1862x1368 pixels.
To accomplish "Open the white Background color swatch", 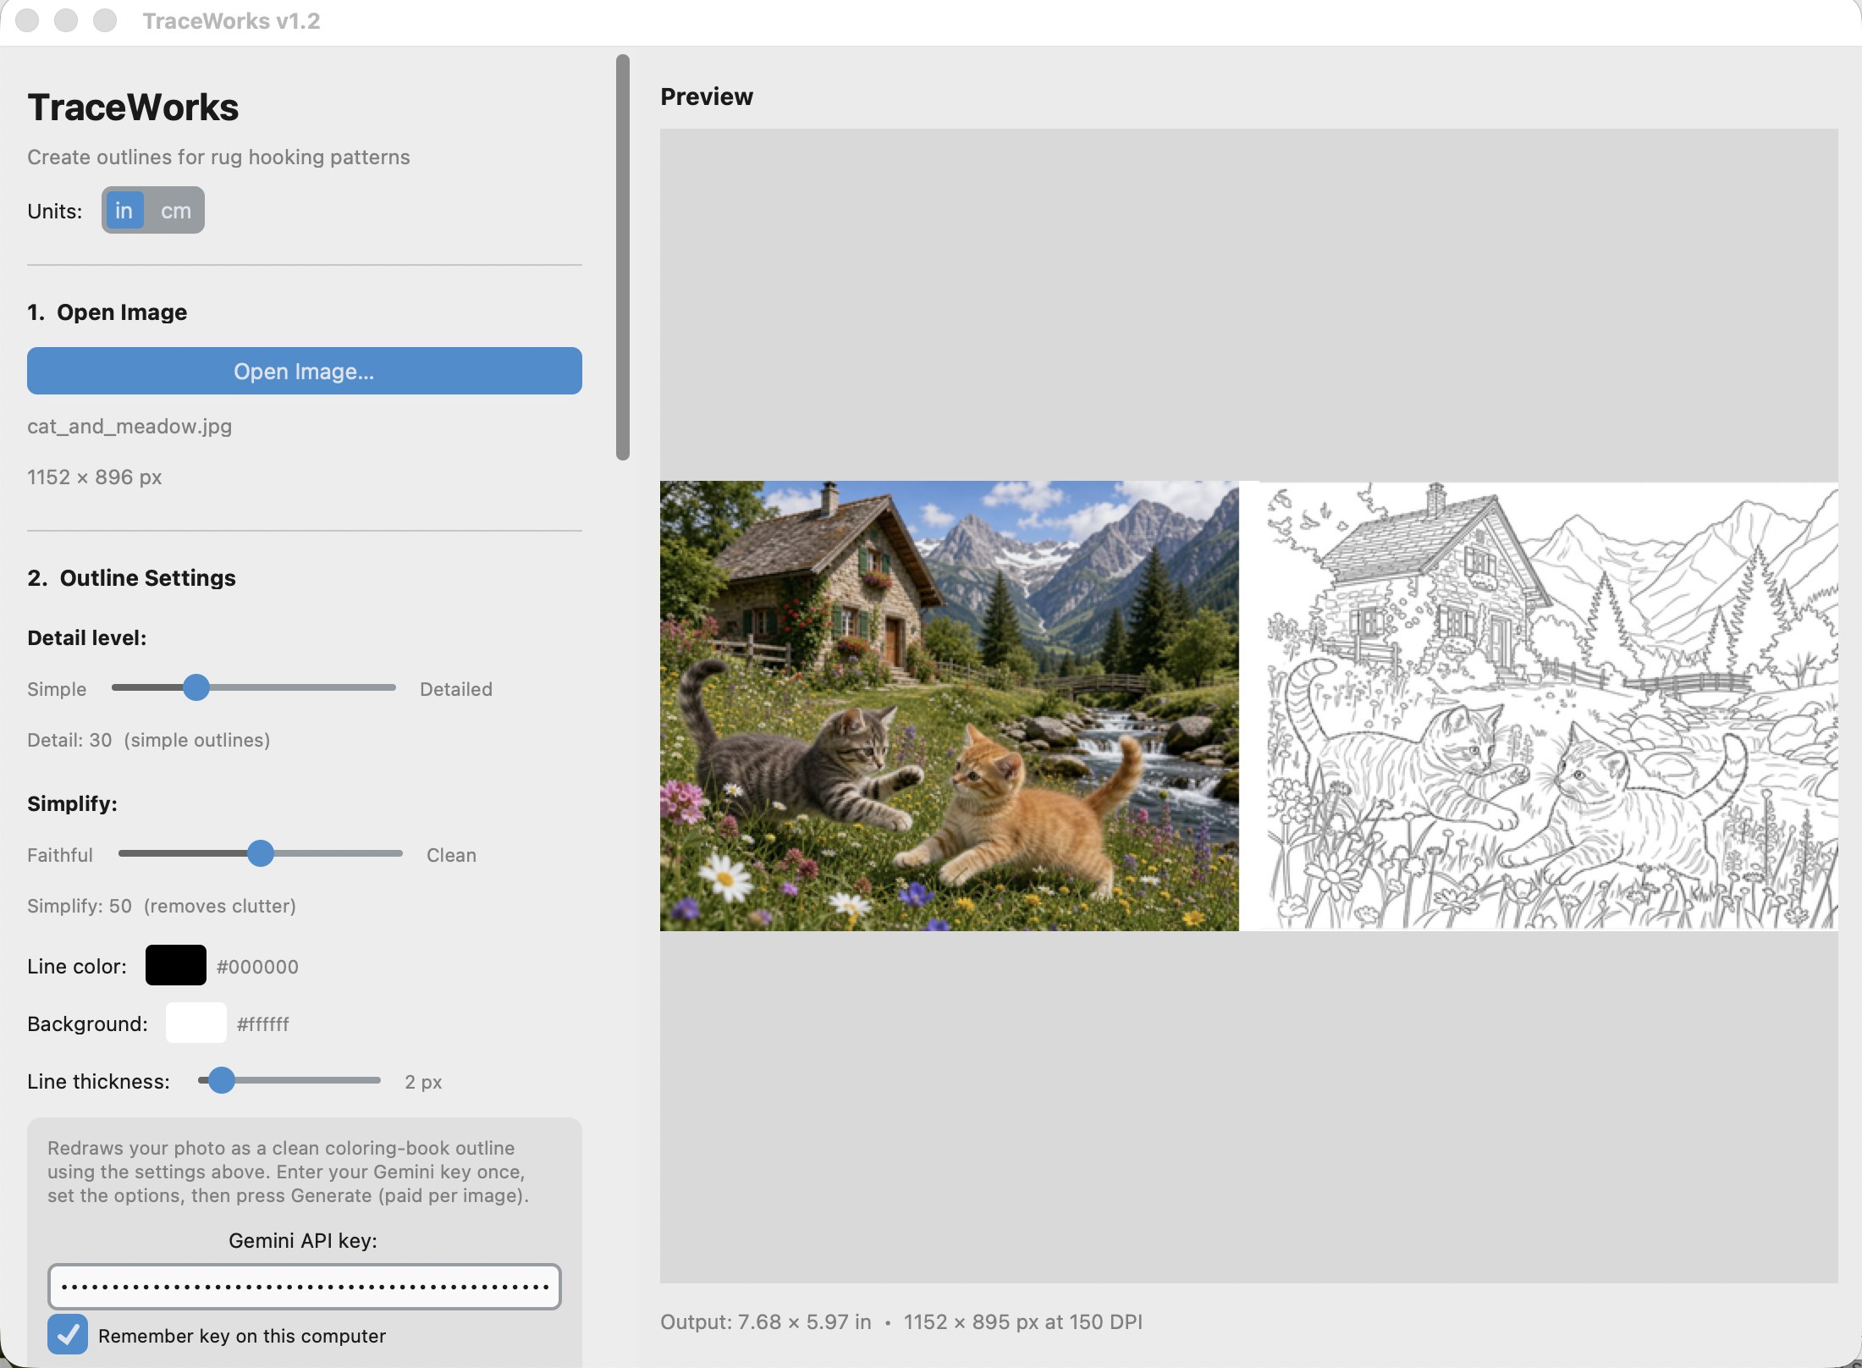I will 196,1023.
